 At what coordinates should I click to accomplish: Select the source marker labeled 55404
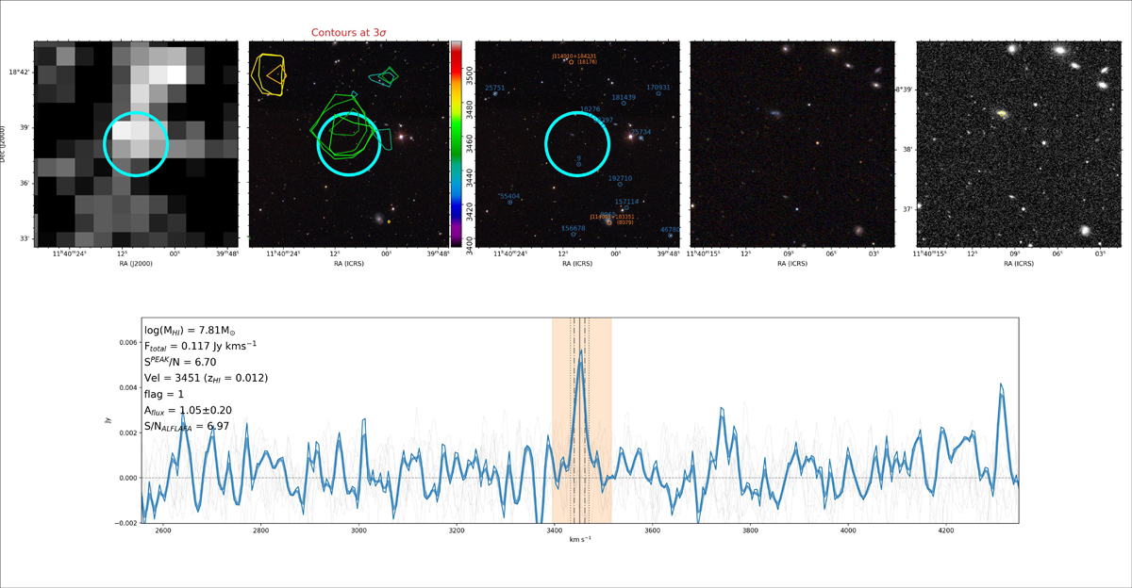coord(510,203)
